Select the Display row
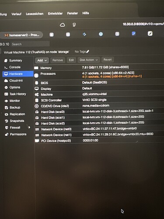 tap(99, 88)
